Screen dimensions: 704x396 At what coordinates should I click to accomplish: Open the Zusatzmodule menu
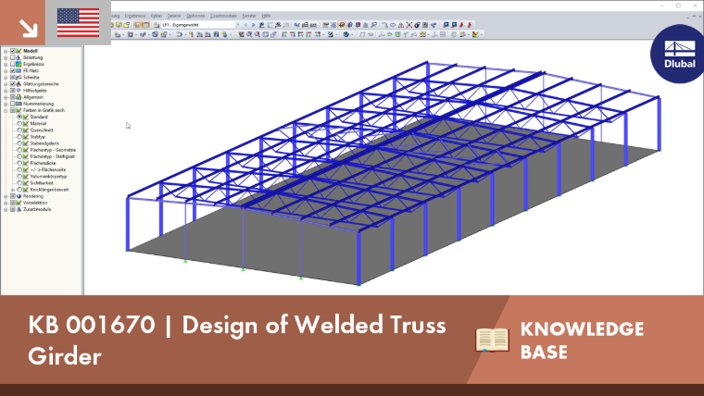(x=223, y=16)
